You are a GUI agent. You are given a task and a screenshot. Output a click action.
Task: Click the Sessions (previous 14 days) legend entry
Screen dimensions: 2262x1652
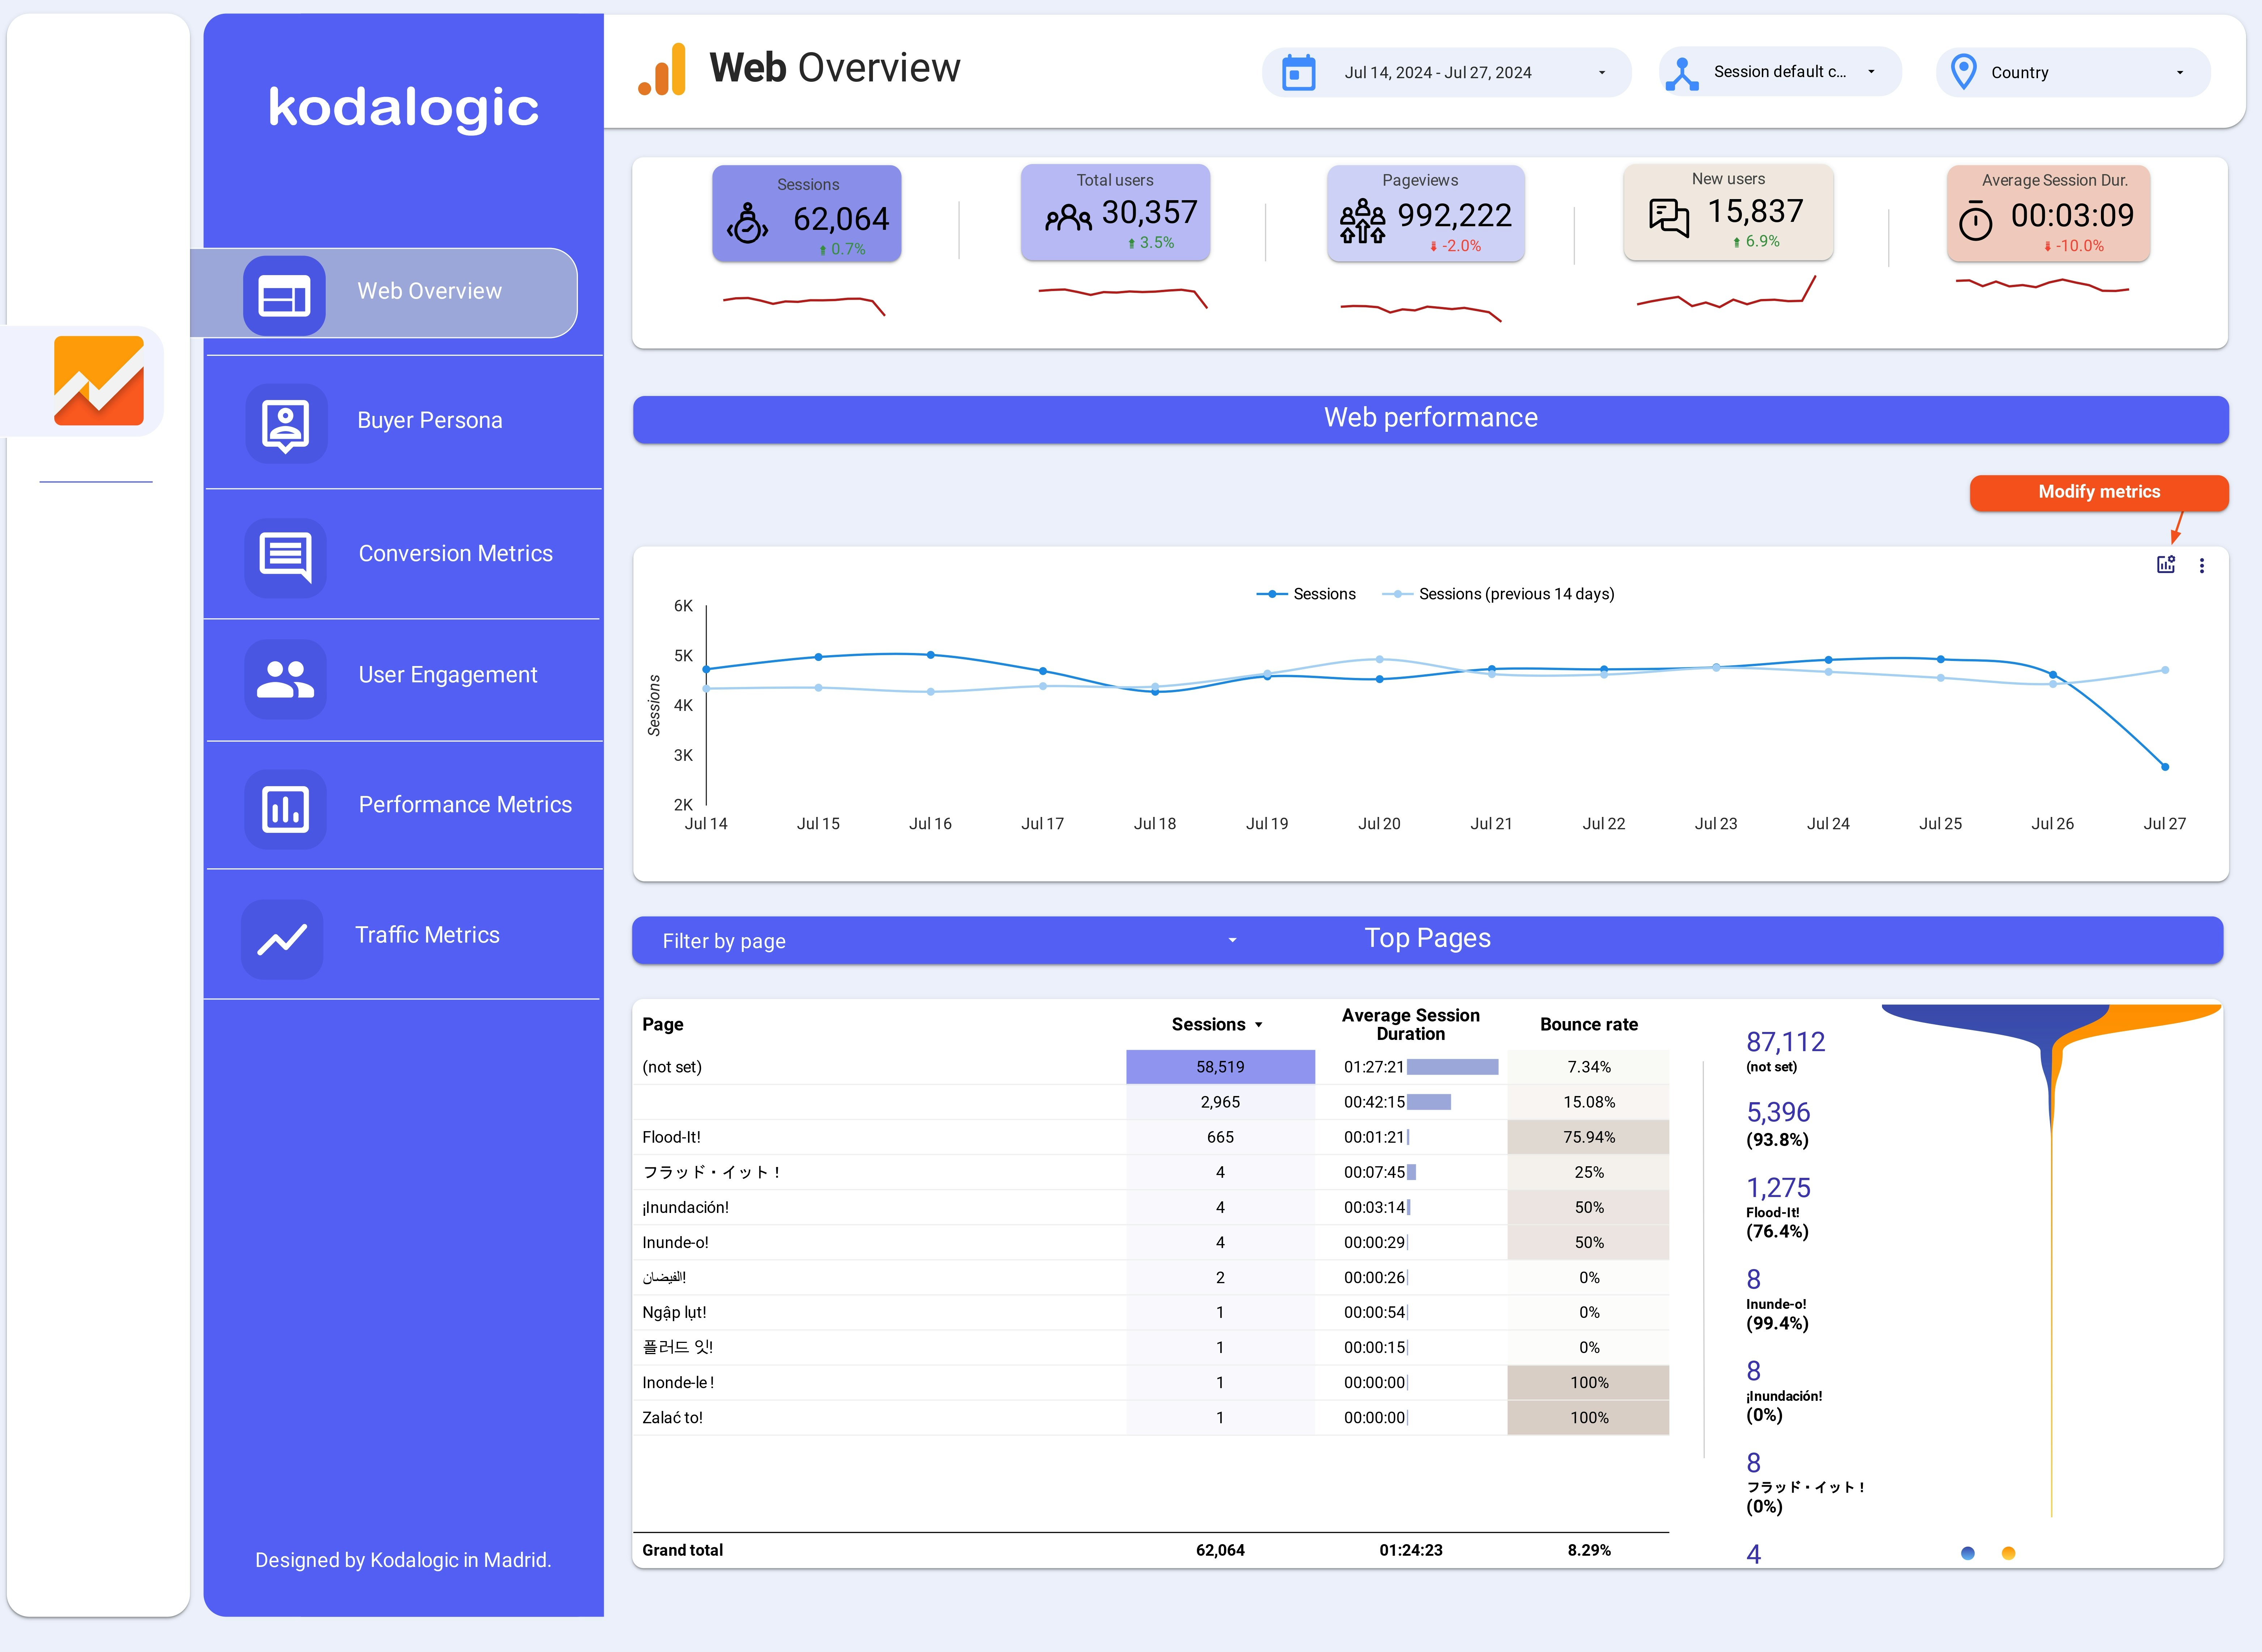(x=1498, y=594)
